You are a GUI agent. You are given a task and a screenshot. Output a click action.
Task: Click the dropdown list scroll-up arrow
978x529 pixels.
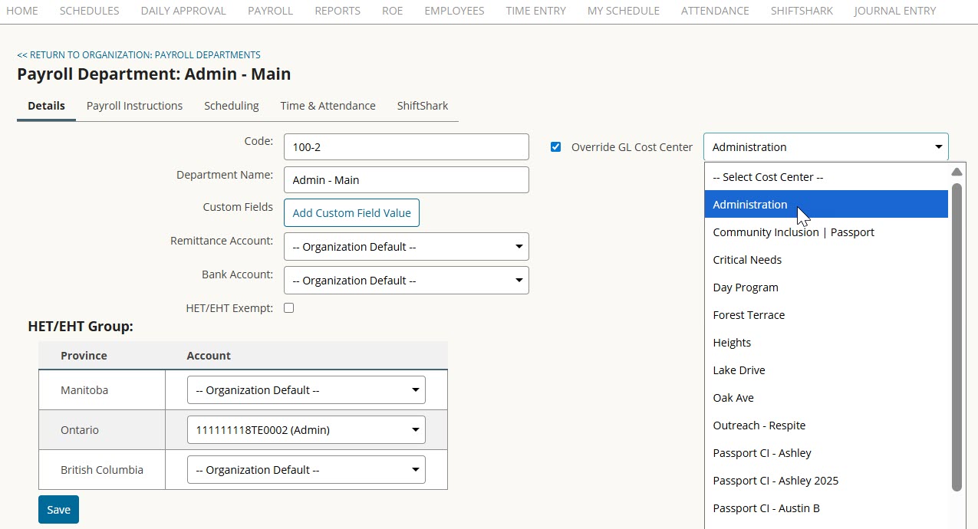tap(957, 172)
